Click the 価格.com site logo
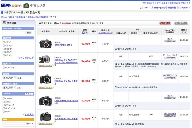The height and width of the screenshot is (128, 192). (11, 5)
